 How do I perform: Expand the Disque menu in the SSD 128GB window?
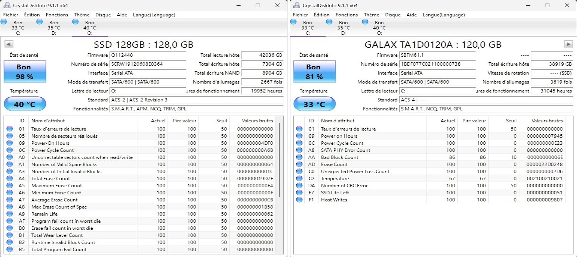pyautogui.click(x=103, y=15)
